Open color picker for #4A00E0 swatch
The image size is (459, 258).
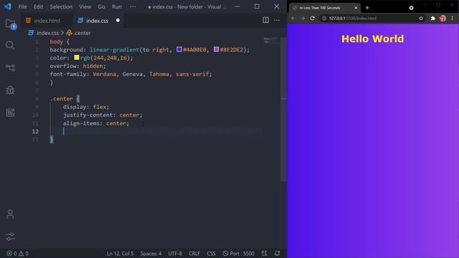click(179, 49)
